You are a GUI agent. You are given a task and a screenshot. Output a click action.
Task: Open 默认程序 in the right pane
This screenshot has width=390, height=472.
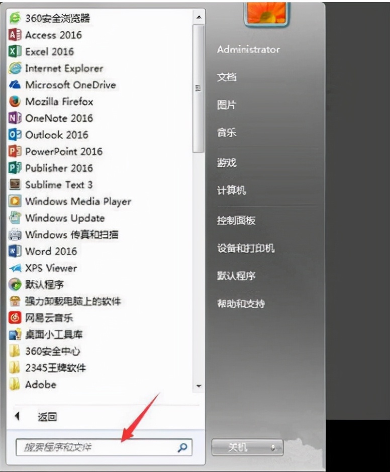click(236, 276)
